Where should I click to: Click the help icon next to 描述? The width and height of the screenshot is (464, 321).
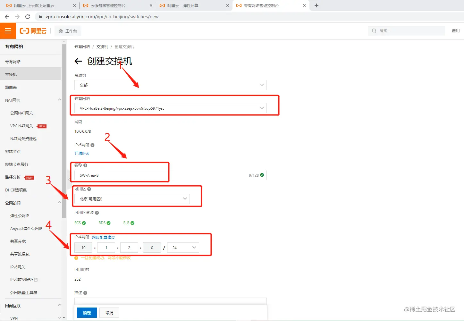(85, 293)
